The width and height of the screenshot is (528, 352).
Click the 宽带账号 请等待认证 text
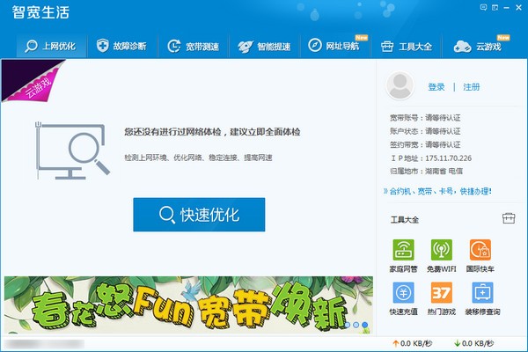tap(425, 118)
